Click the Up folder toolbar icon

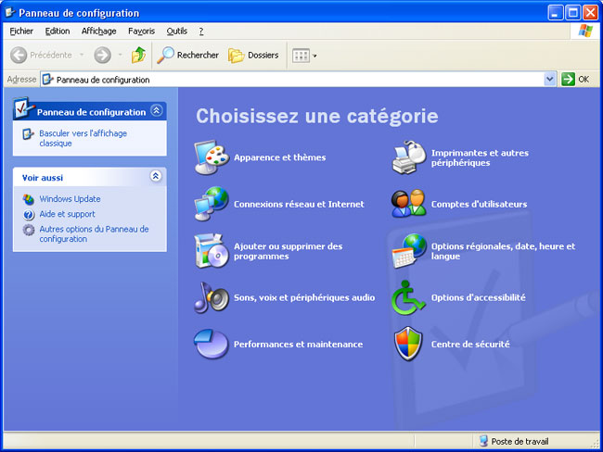click(138, 55)
